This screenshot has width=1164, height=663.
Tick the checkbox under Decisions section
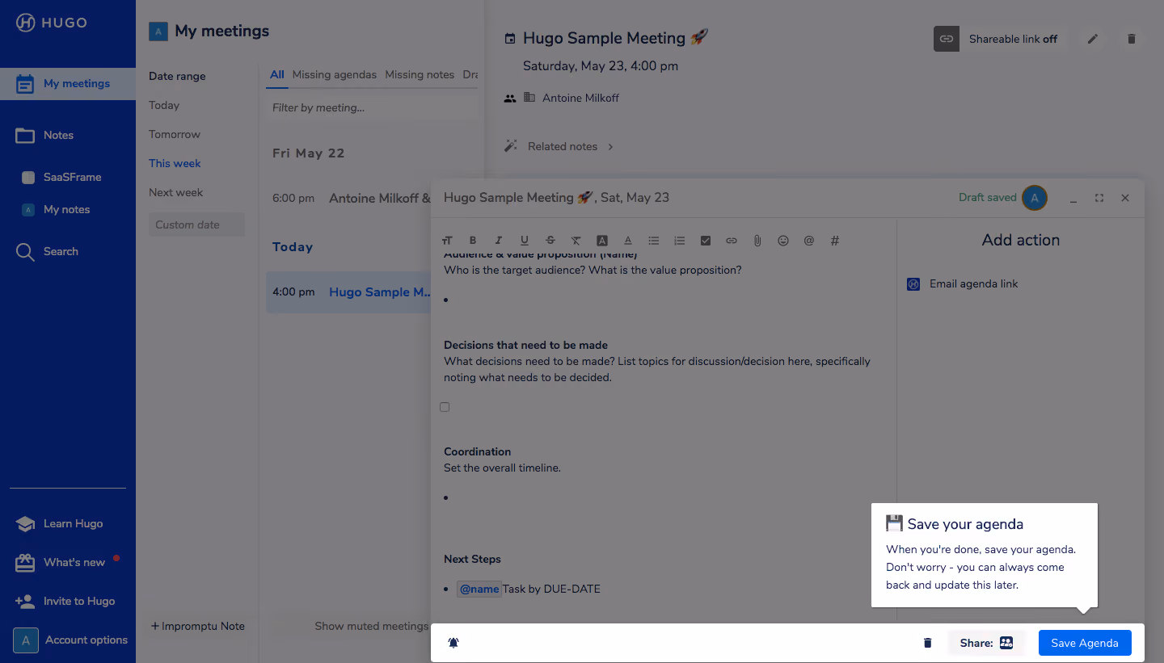[x=445, y=407]
